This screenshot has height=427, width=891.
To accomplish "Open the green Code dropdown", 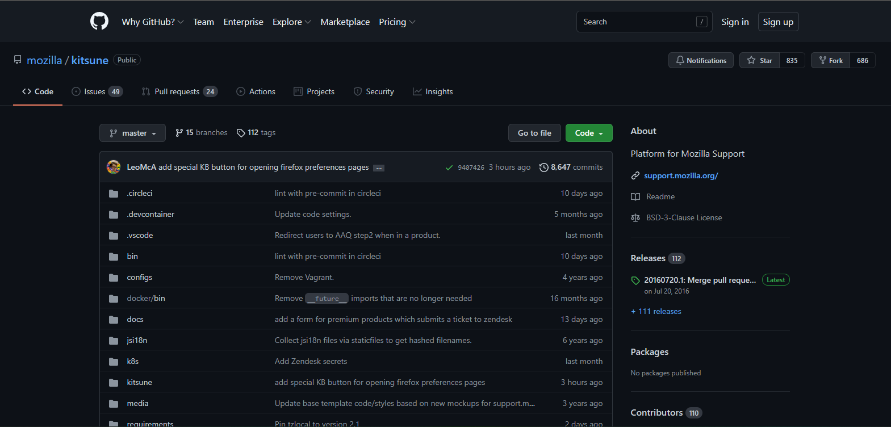I will (x=589, y=133).
